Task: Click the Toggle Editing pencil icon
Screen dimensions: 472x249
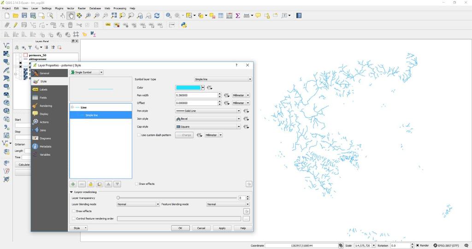Action: tap(15, 25)
